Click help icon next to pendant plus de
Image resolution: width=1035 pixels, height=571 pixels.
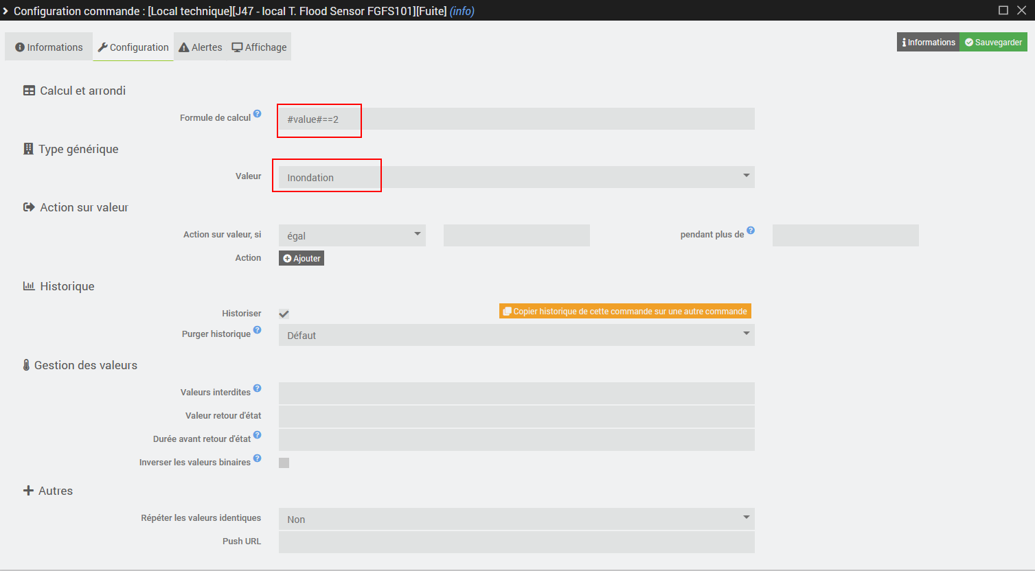click(751, 231)
